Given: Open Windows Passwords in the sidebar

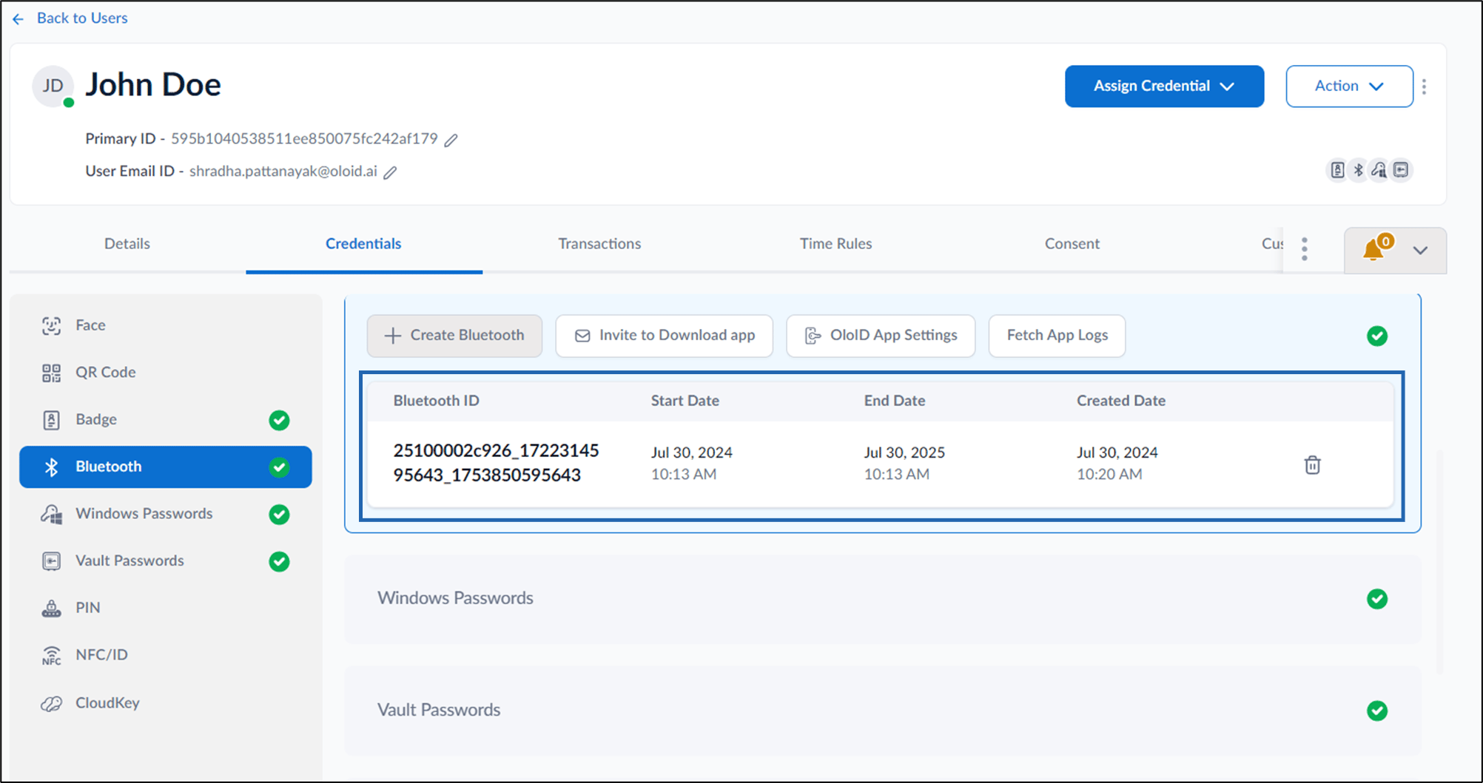Looking at the screenshot, I should 166,514.
